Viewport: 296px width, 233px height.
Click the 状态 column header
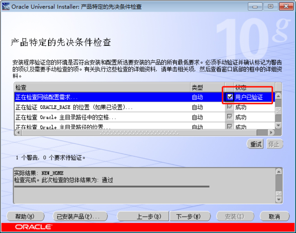tap(254, 87)
